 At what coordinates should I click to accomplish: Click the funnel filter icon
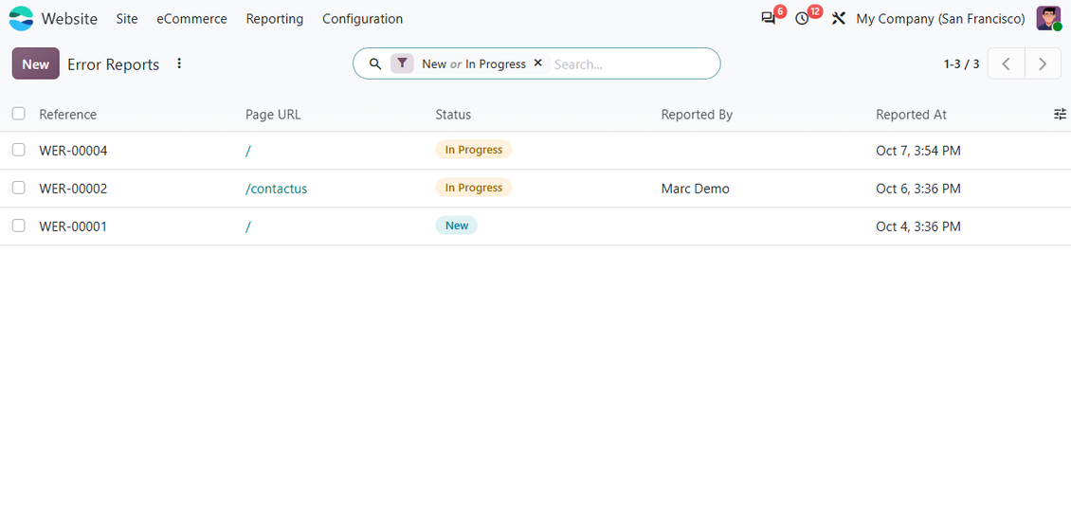pos(402,63)
